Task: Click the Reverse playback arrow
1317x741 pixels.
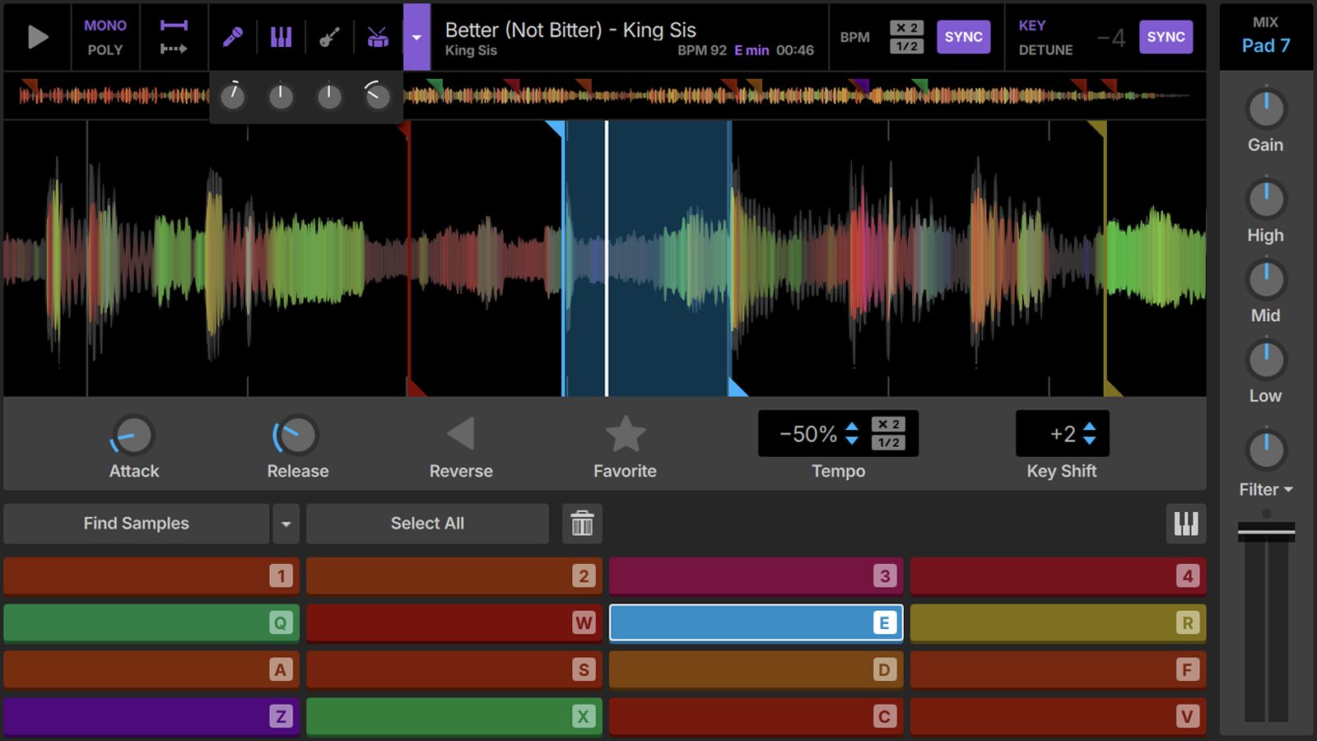Action: (x=461, y=435)
